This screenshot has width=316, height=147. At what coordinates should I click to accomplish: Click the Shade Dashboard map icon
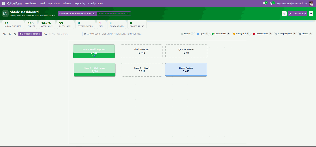5,13
